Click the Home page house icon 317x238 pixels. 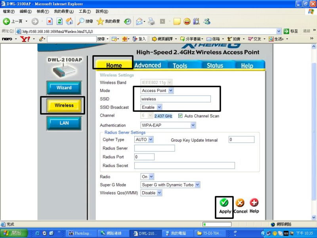[x=69, y=21]
